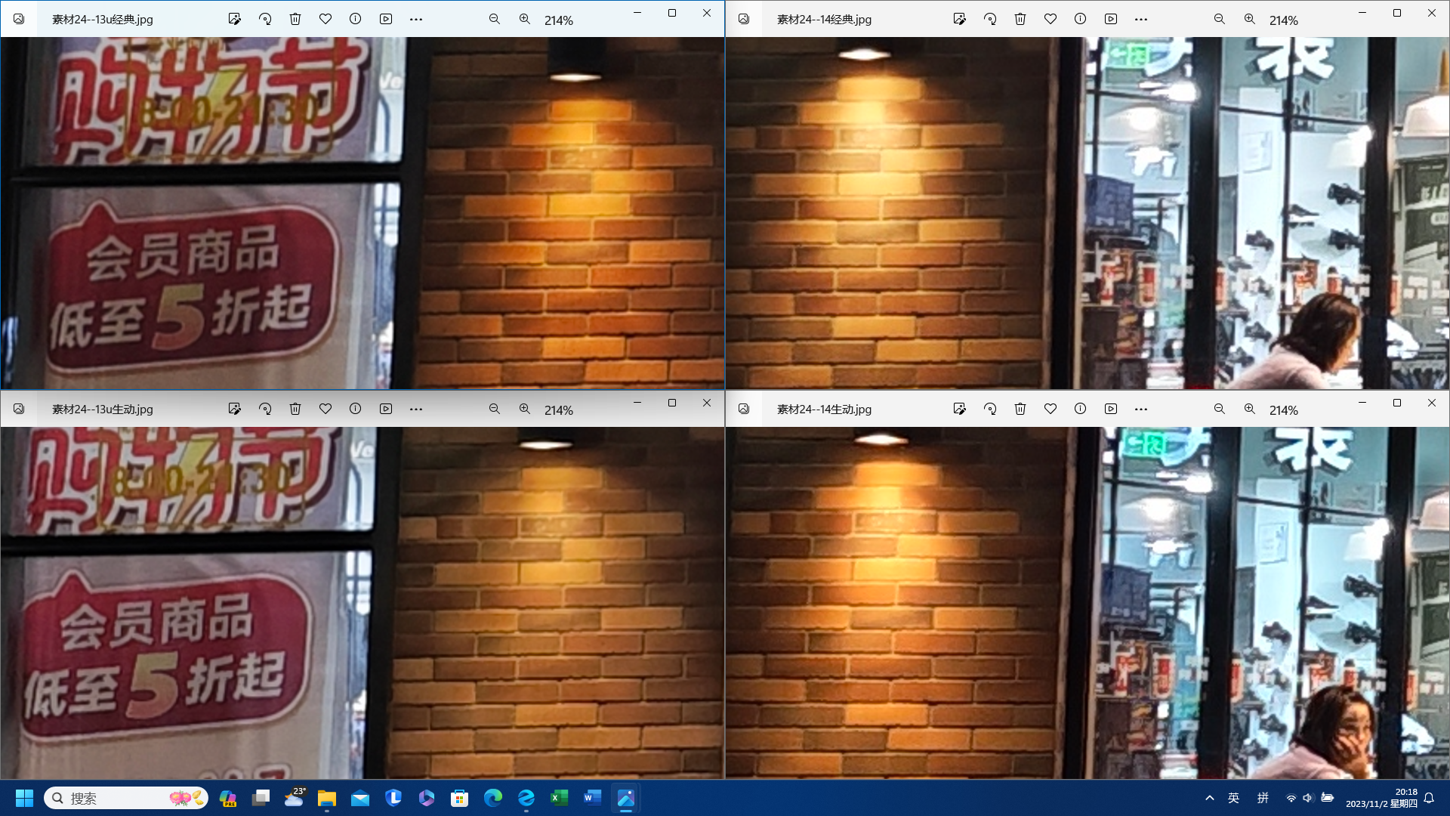Delete the 素材24--13u生动.jpg photo
Screen dimensions: 1450x816
[295, 409]
